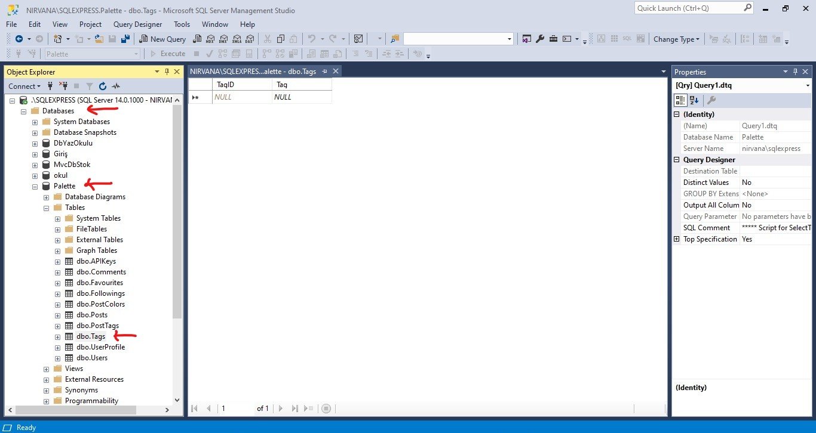Click the New Project toolbar icon
The image size is (816, 433).
coord(58,39)
